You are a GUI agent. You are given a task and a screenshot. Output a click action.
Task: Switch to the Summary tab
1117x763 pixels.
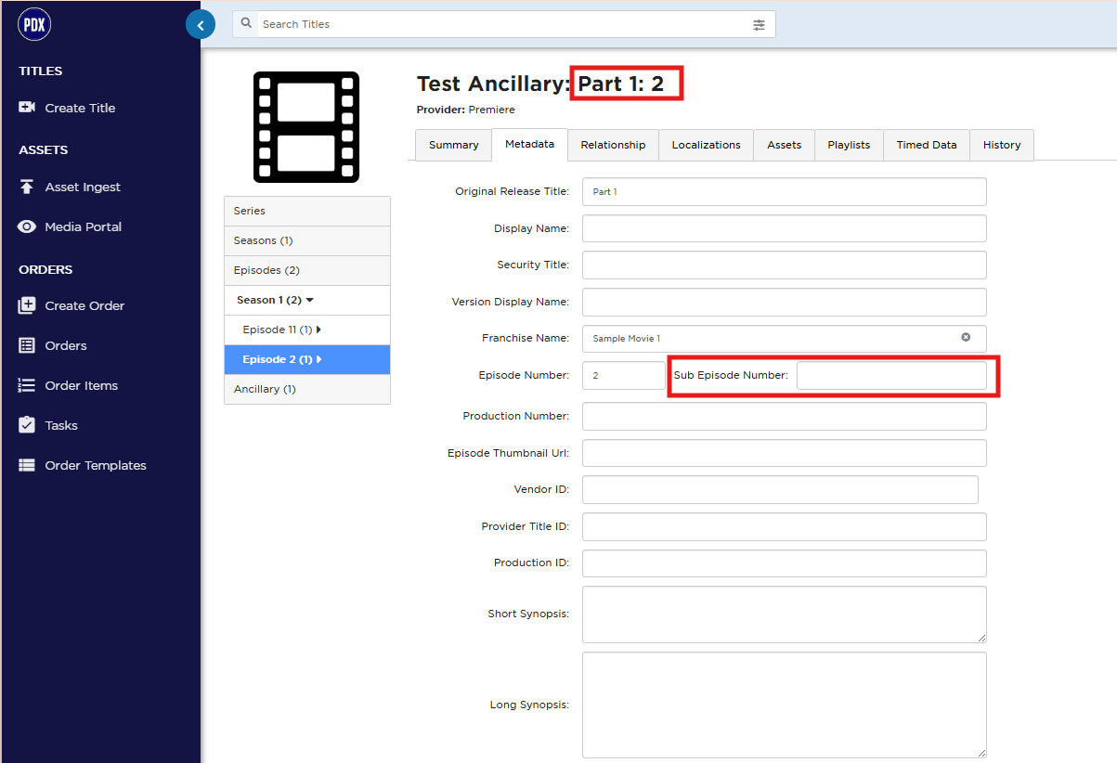point(454,145)
